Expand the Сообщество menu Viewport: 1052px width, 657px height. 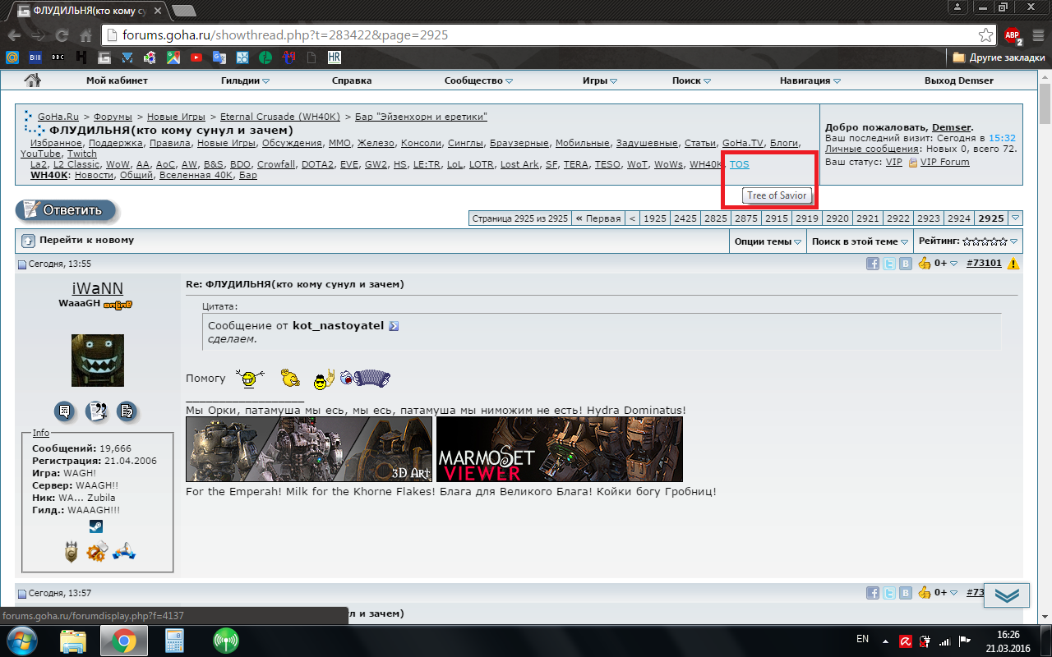coord(478,80)
